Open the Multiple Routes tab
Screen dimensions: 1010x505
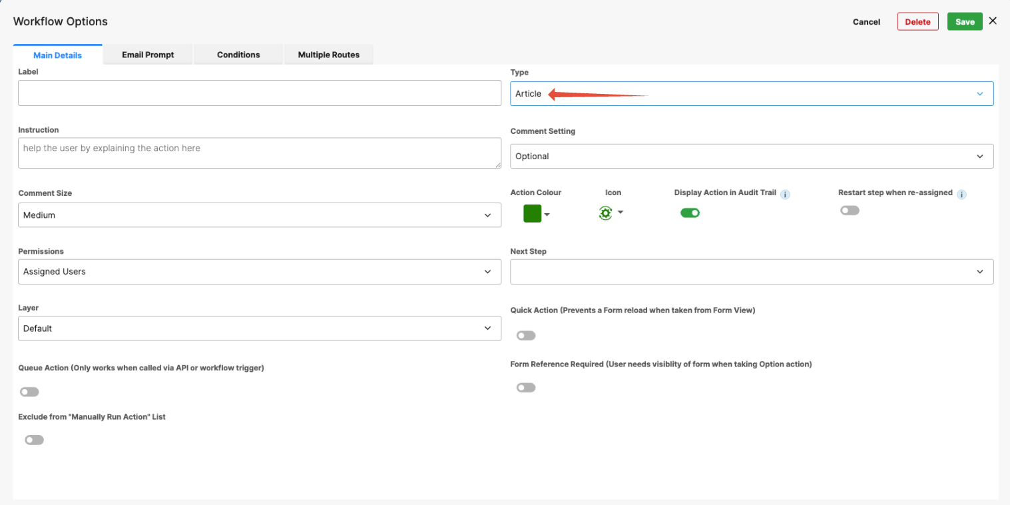pyautogui.click(x=328, y=55)
